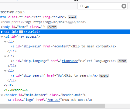This screenshot has width=130, height=110.
Task: Select the logo anchor 'MDN Web Docs'
Action: point(50,100)
